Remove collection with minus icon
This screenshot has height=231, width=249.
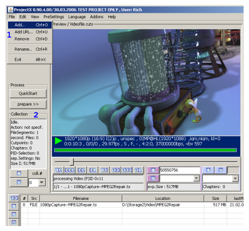(x=19, y=182)
